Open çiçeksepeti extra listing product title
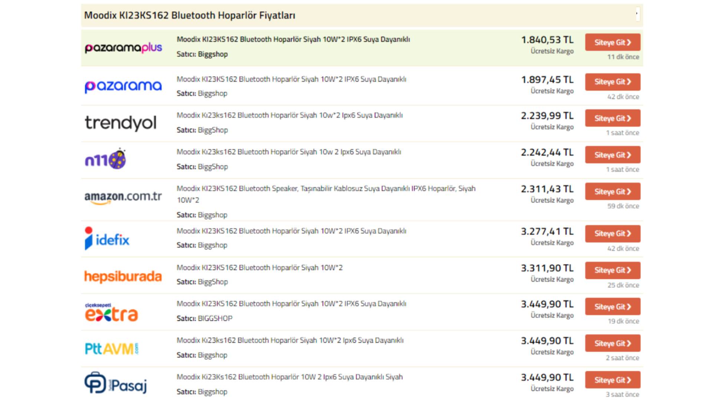 (x=291, y=304)
